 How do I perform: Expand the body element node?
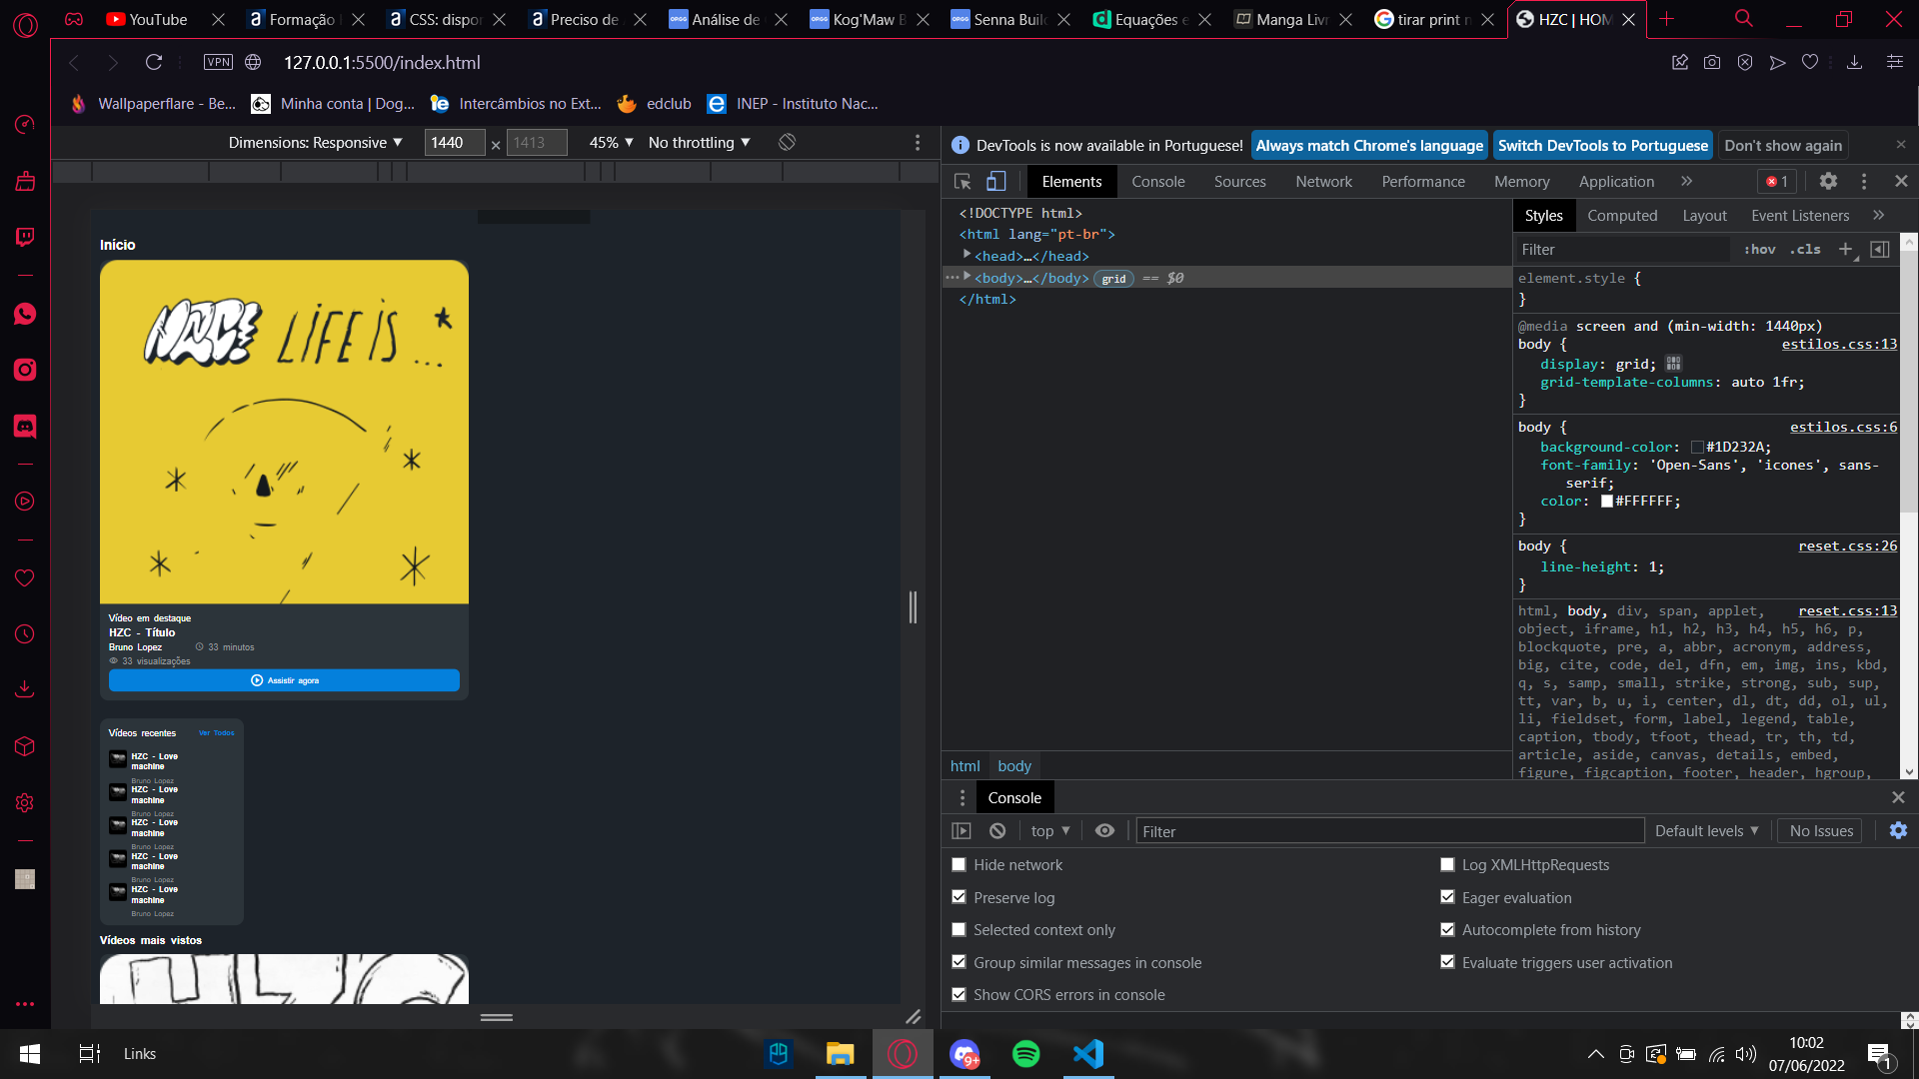[967, 277]
